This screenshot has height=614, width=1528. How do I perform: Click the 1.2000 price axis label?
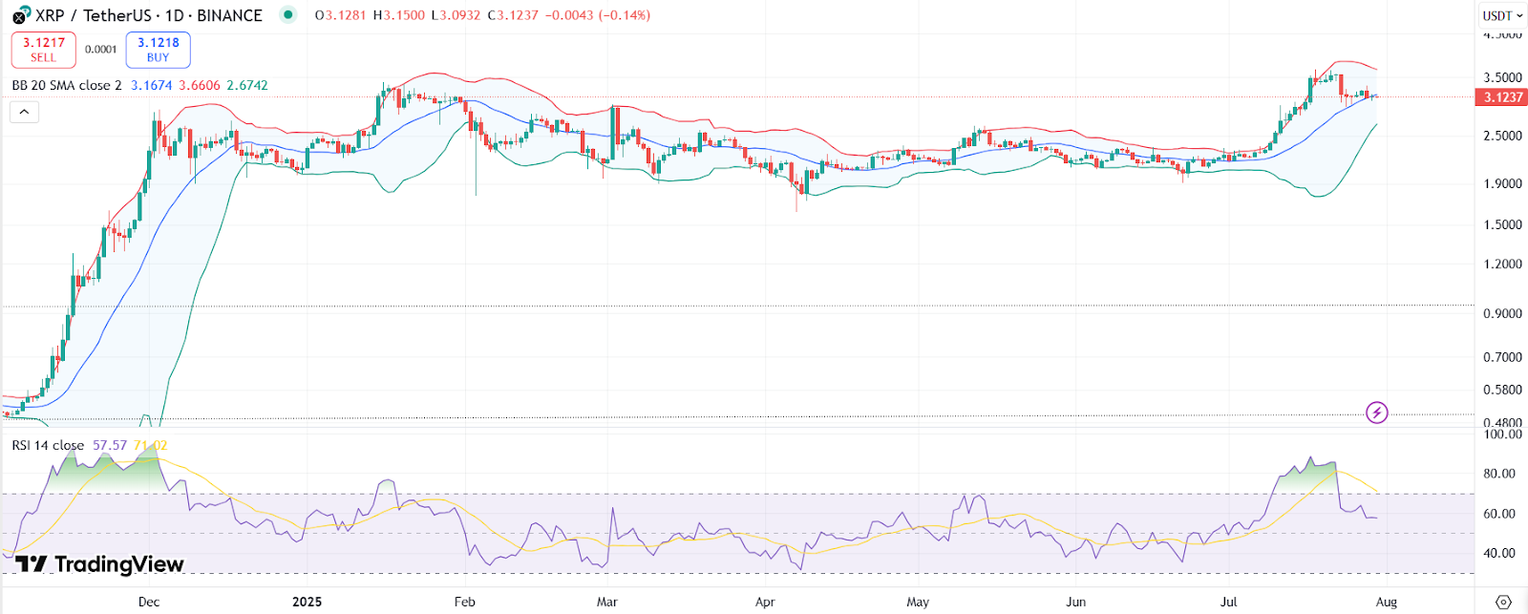click(1502, 264)
